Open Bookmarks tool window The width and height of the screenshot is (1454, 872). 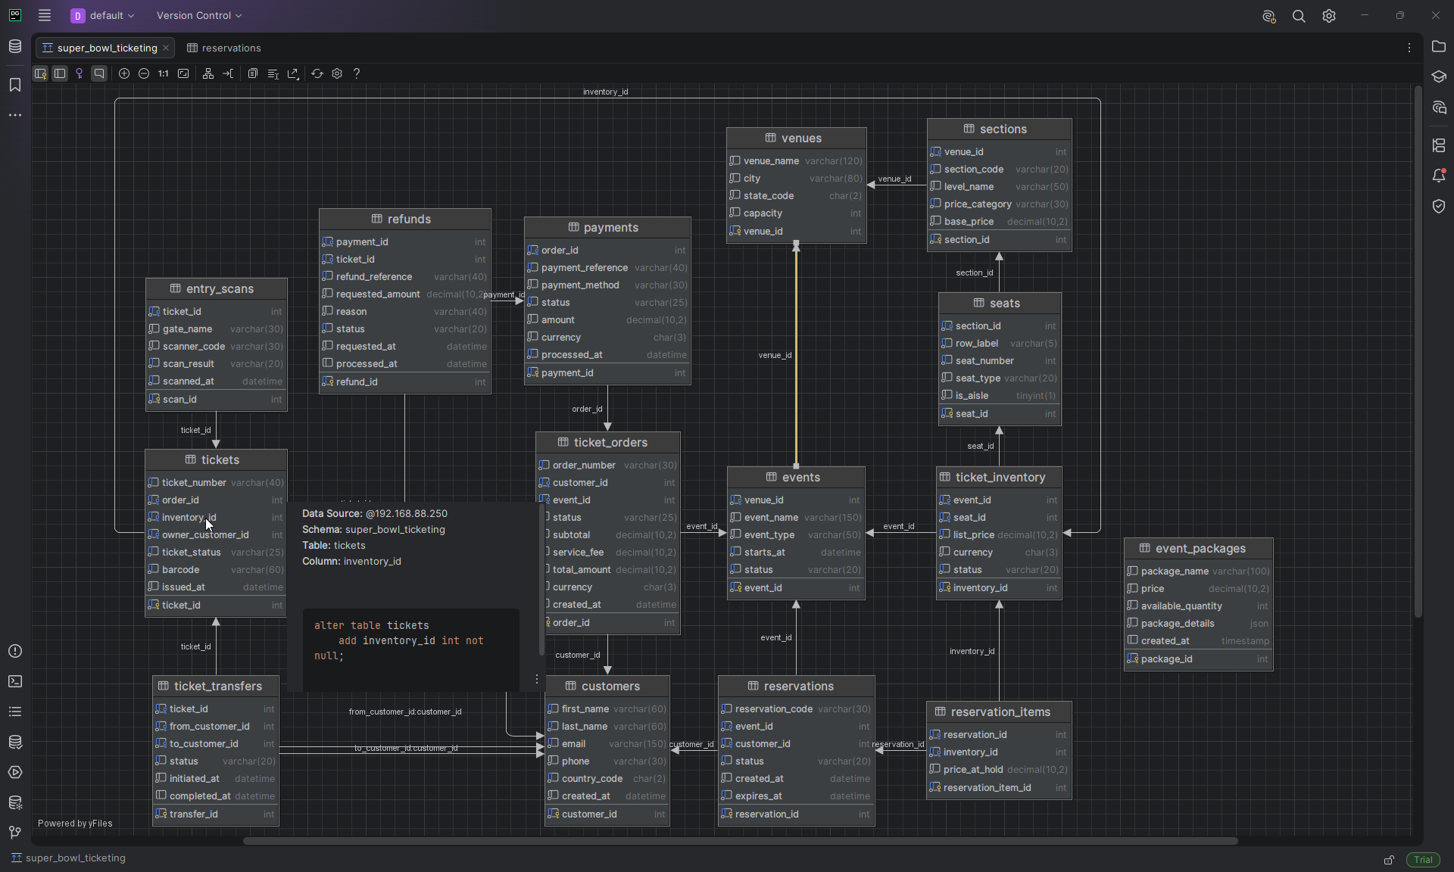(15, 85)
